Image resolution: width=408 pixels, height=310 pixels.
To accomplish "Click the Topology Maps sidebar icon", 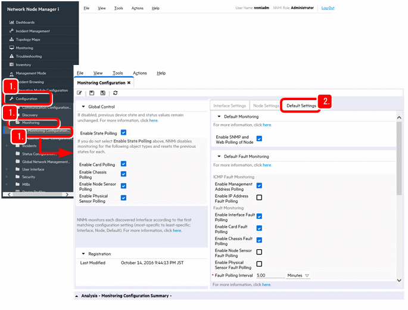I will click(x=11, y=39).
